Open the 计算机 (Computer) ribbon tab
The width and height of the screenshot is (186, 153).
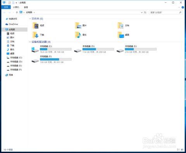pos(16,7)
